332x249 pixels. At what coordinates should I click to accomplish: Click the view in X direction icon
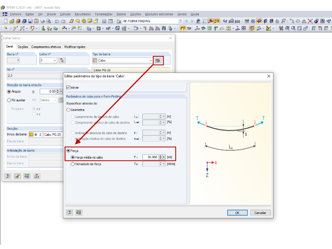[x=314, y=28]
